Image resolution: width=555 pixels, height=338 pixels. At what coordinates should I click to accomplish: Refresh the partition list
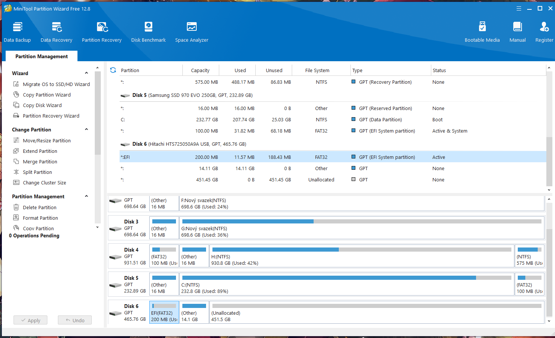[113, 70]
